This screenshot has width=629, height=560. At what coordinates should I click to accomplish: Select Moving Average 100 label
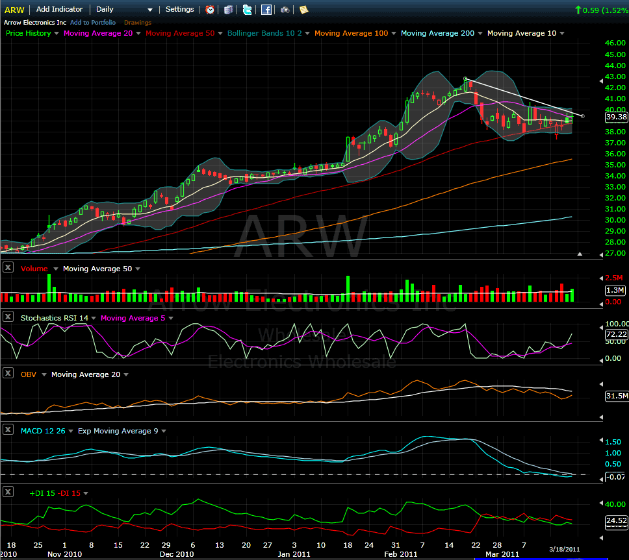coord(351,33)
